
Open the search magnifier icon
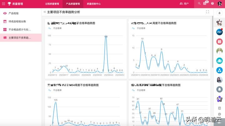[199, 3]
